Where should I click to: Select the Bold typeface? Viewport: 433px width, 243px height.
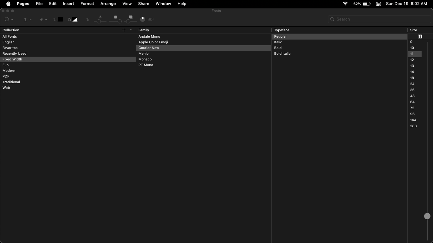[339, 48]
